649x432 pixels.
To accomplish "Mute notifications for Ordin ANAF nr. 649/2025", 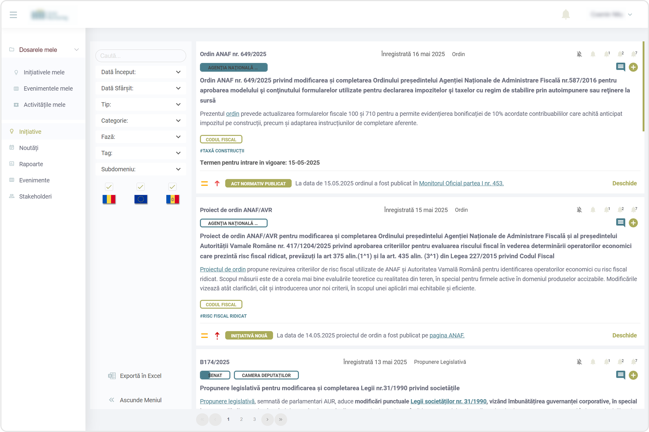I will pyautogui.click(x=579, y=54).
